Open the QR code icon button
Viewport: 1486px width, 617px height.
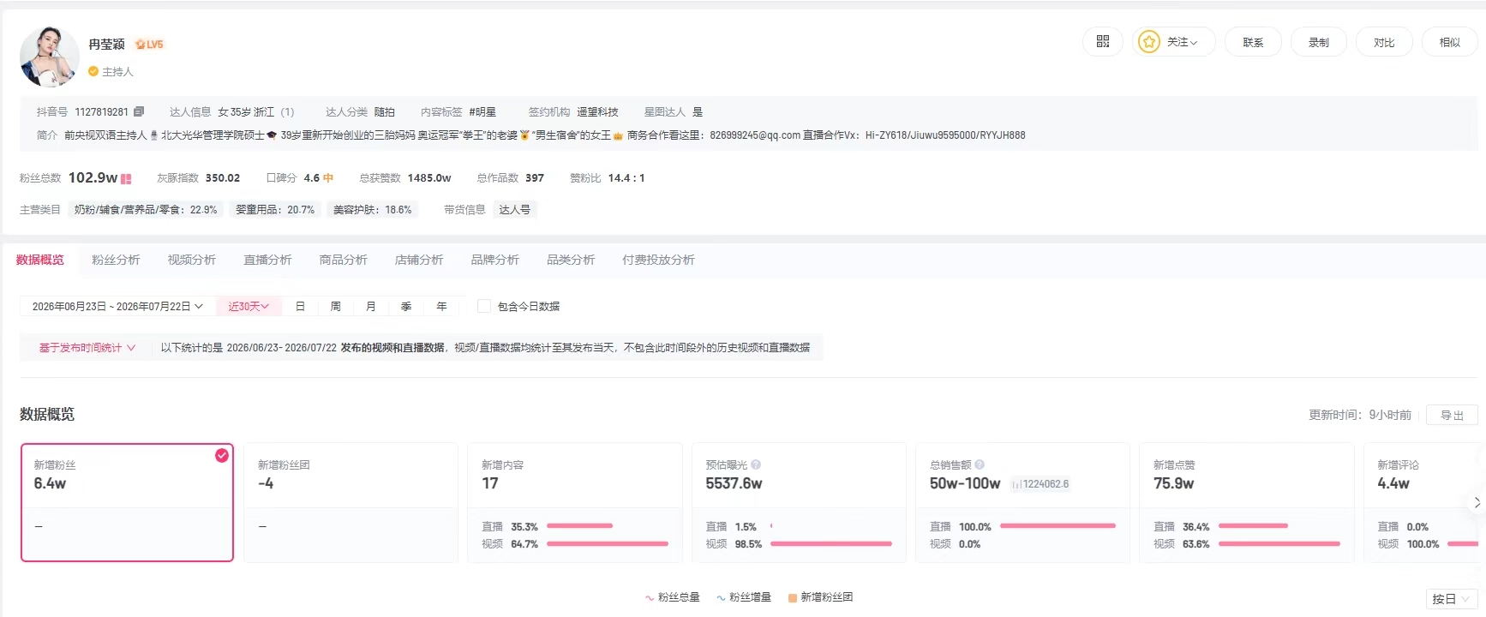point(1103,42)
